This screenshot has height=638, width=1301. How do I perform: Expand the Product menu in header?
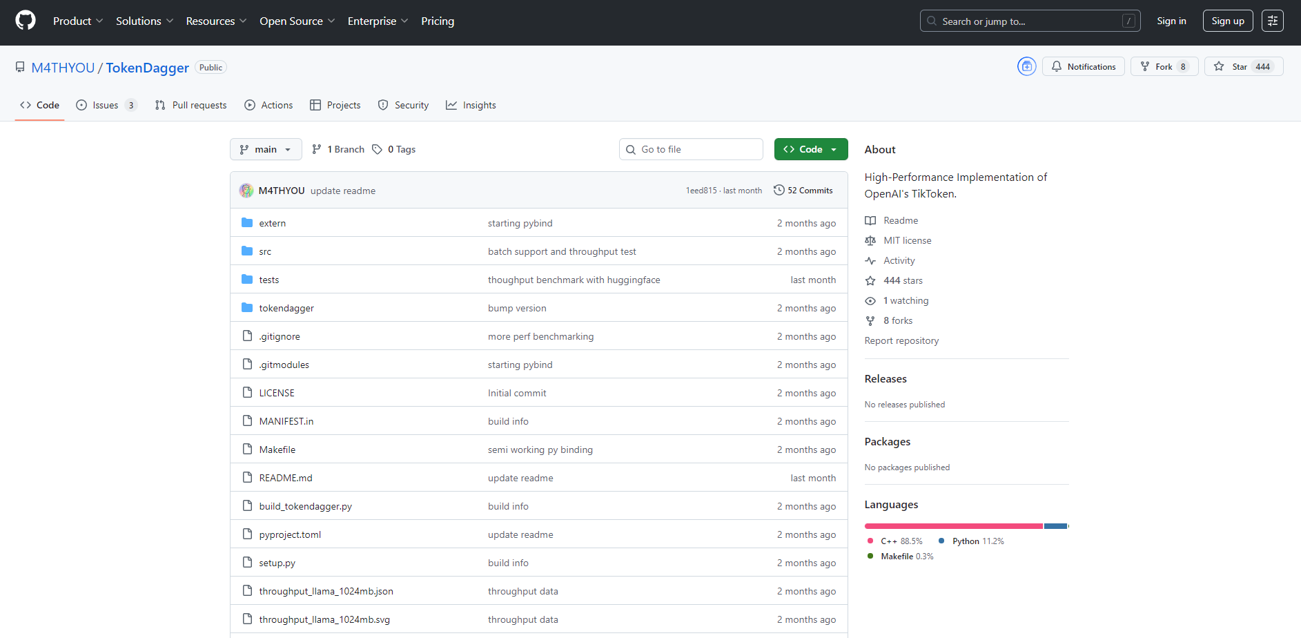pos(77,21)
